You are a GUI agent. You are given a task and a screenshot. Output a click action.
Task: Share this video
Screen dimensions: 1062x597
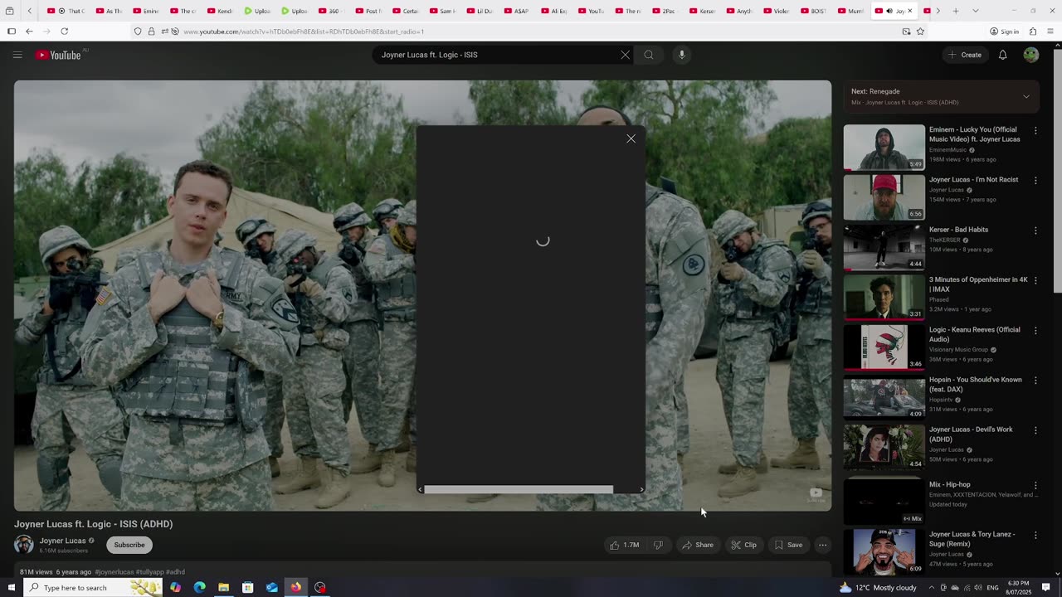coord(697,545)
